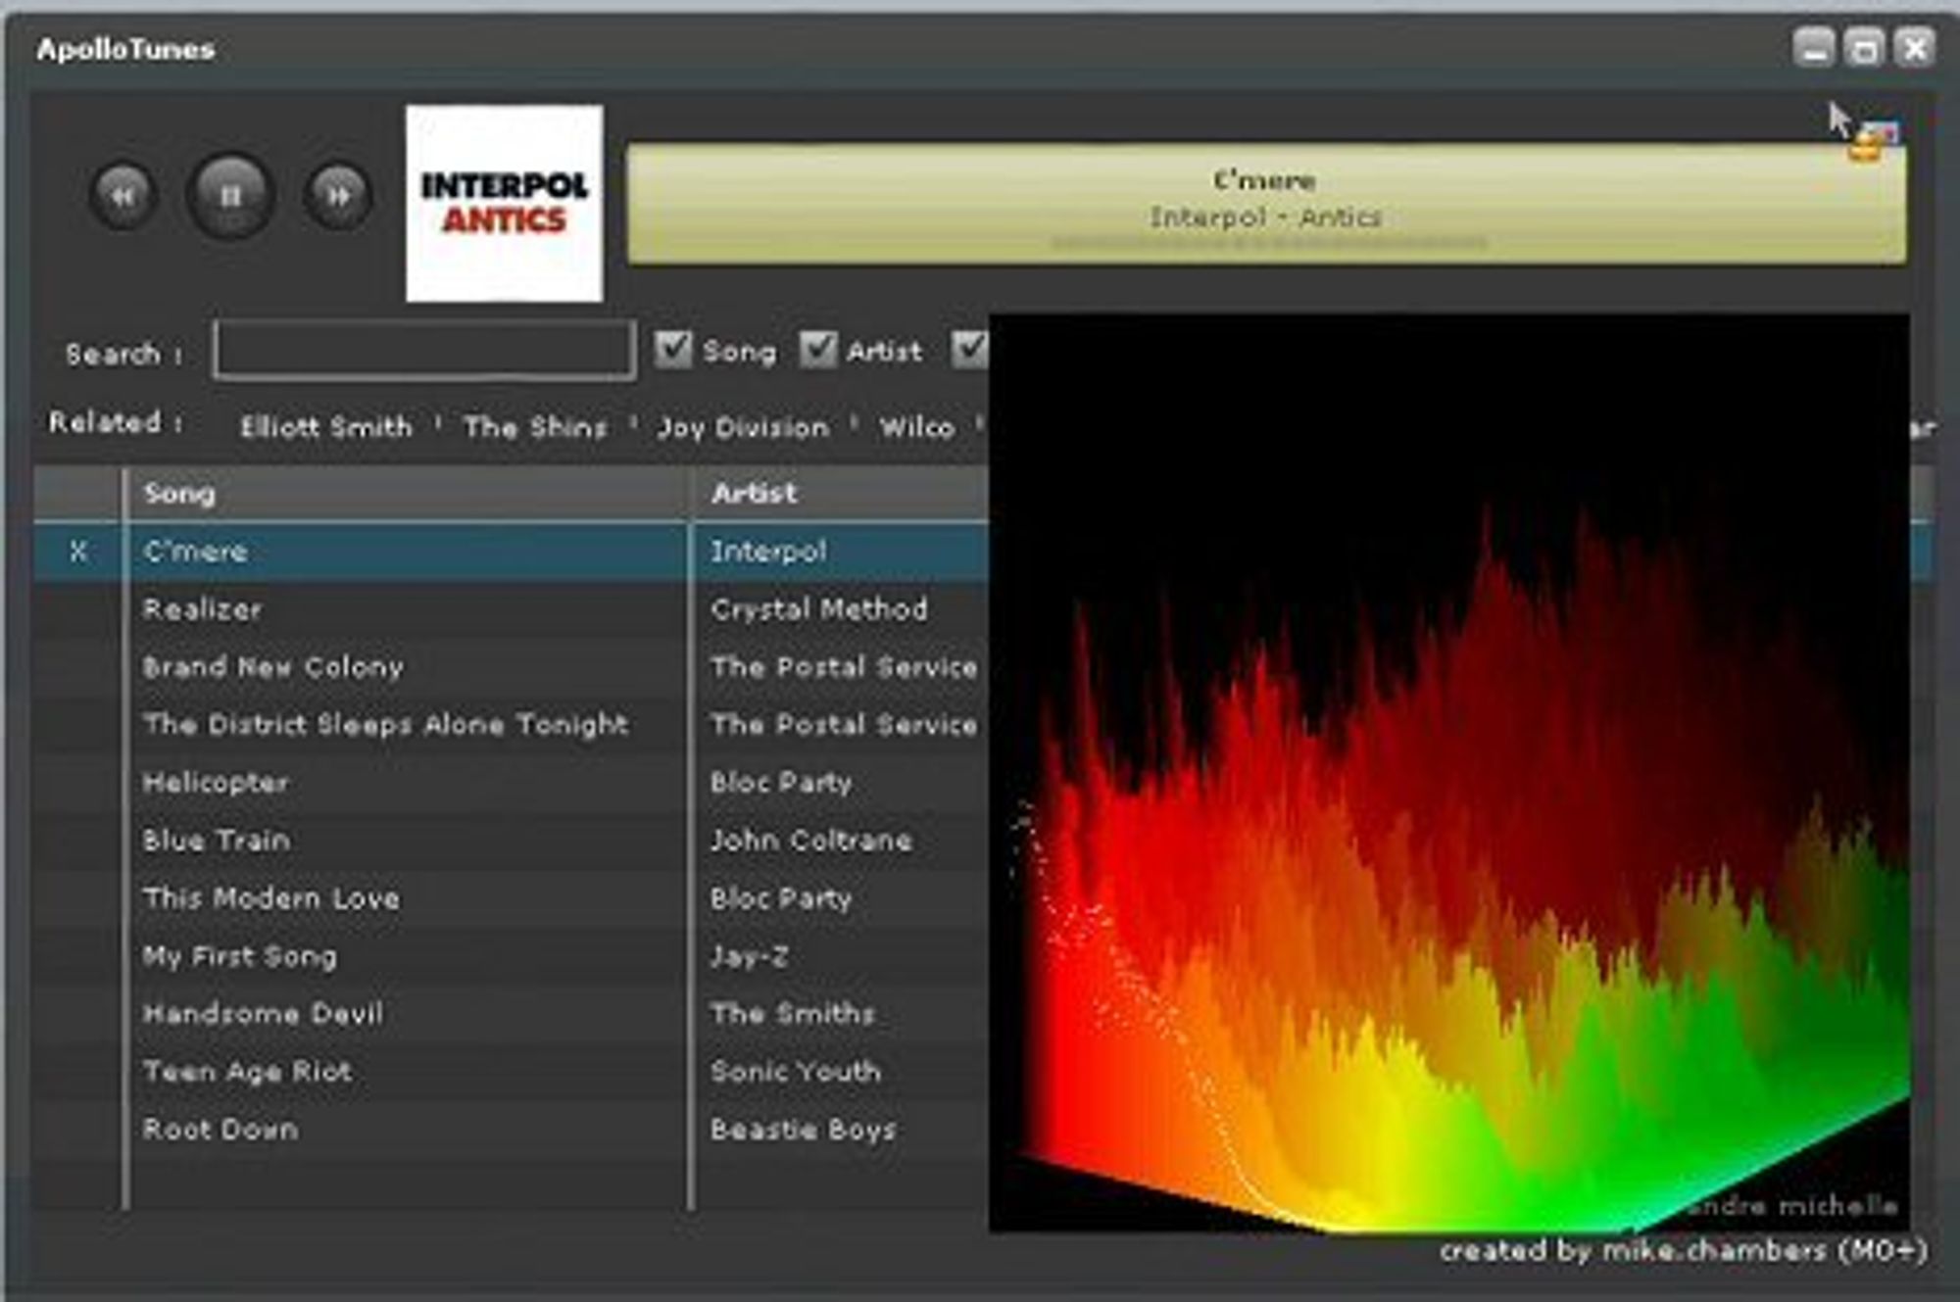Viewport: 1960px width, 1302px height.
Task: Sort by the Artist column header
Action: [841, 493]
